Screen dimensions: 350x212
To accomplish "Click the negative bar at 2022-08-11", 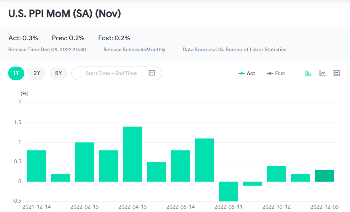I will point(229,191).
